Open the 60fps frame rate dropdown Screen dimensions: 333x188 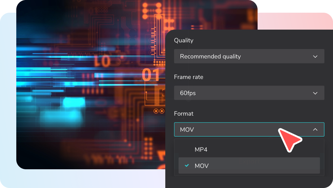[x=249, y=93]
